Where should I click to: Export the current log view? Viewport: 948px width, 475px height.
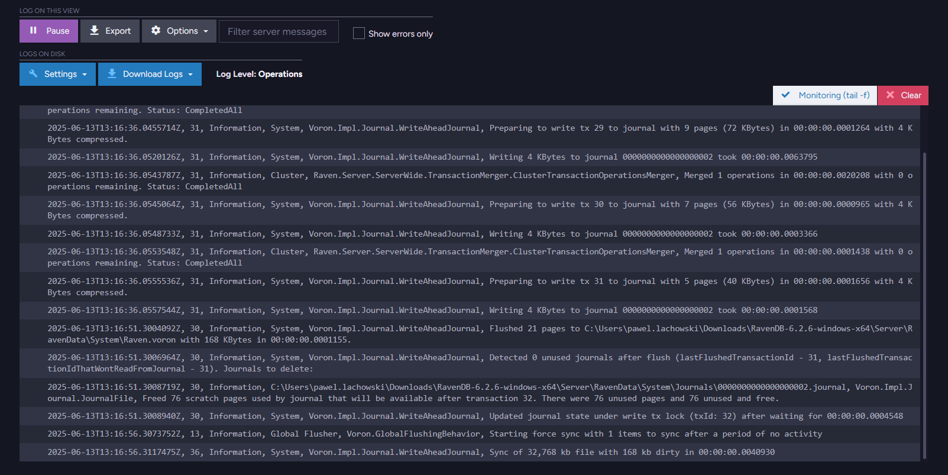click(x=110, y=31)
